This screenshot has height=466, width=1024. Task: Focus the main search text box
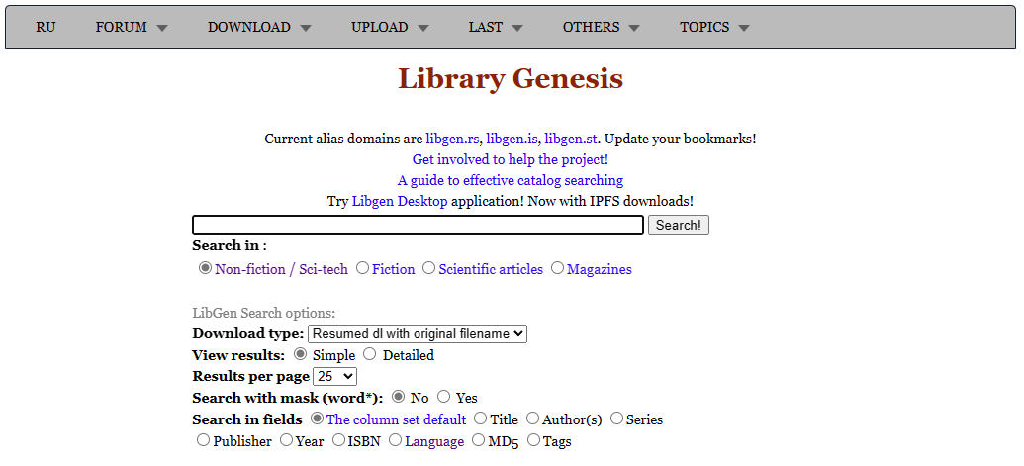pos(418,226)
